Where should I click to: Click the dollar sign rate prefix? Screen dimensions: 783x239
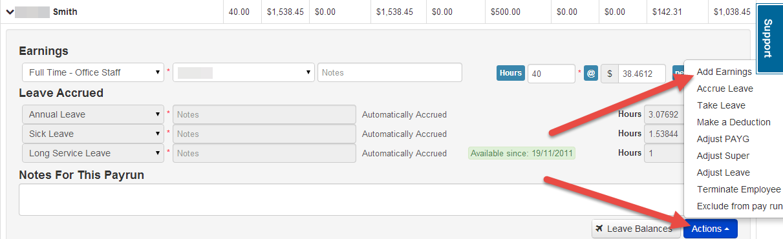coord(610,74)
